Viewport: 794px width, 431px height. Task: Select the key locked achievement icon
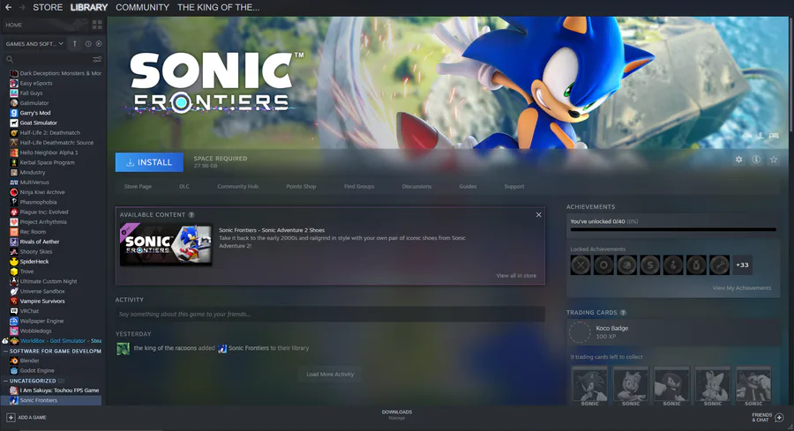click(x=719, y=265)
